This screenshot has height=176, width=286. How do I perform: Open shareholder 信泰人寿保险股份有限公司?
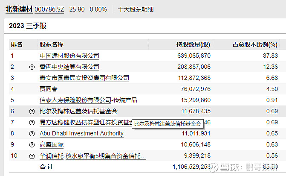point(75,100)
